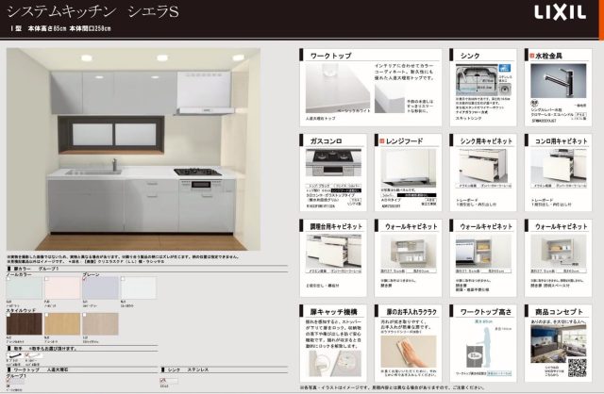
Task: Check the pale pink door color checkbox
Action: tap(46, 279)
